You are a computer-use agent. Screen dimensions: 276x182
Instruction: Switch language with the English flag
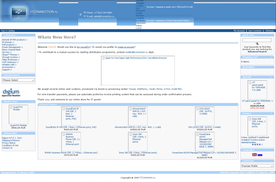pyautogui.click(x=255, y=154)
